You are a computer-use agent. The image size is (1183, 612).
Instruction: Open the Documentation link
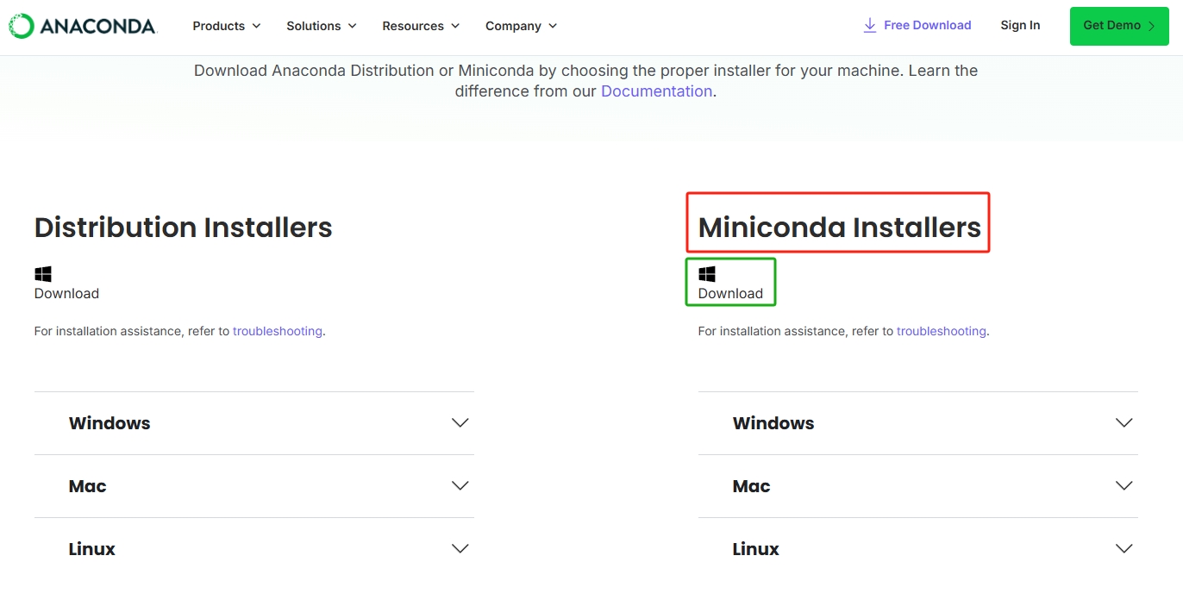point(656,91)
